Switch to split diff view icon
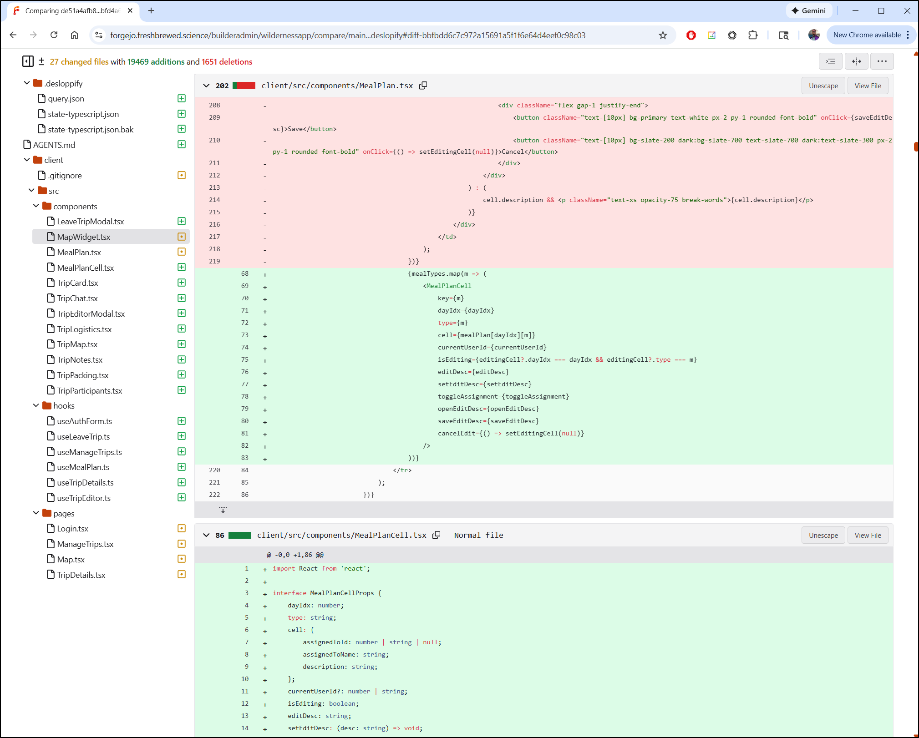Image resolution: width=919 pixels, height=738 pixels. click(x=856, y=61)
